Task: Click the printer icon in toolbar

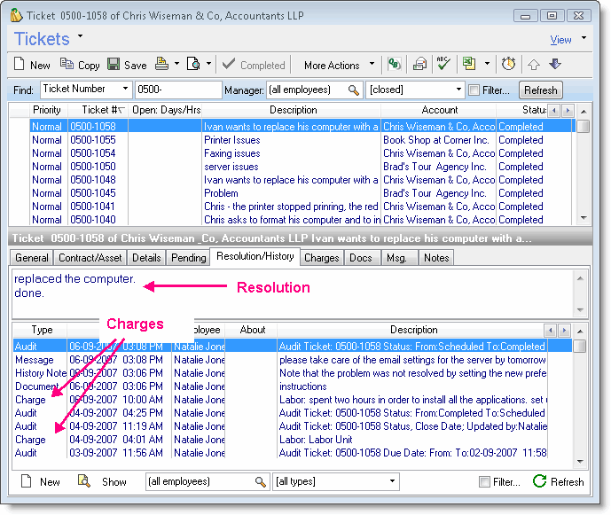Action: click(x=161, y=65)
